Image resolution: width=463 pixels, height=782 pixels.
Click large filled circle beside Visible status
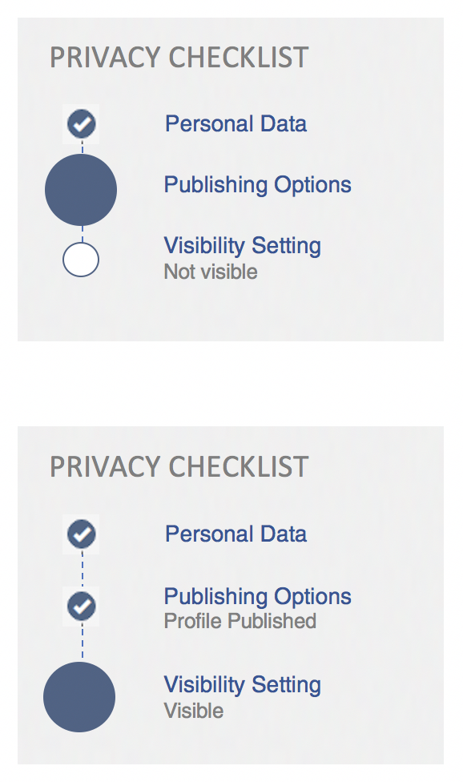pyautogui.click(x=79, y=697)
